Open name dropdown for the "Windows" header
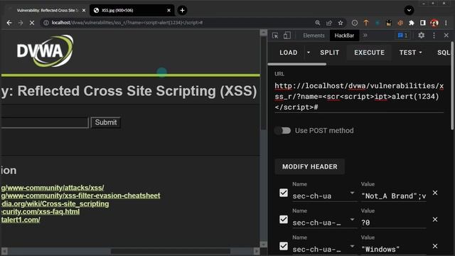 click(352, 247)
